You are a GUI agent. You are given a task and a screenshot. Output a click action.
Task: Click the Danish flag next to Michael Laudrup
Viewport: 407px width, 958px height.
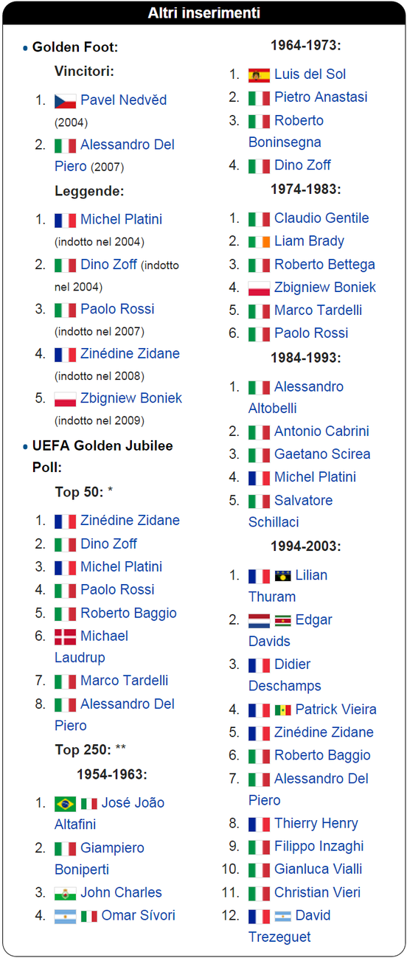point(65,636)
